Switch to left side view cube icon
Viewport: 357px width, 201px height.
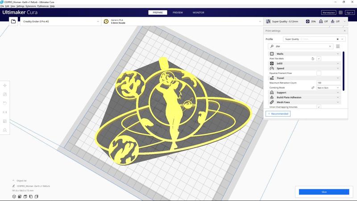coord(31,197)
